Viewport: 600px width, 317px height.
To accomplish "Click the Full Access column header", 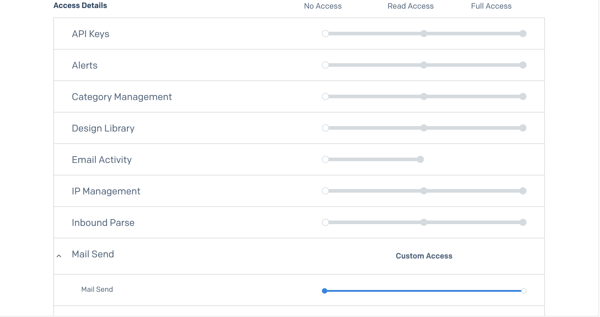I will coord(491,6).
